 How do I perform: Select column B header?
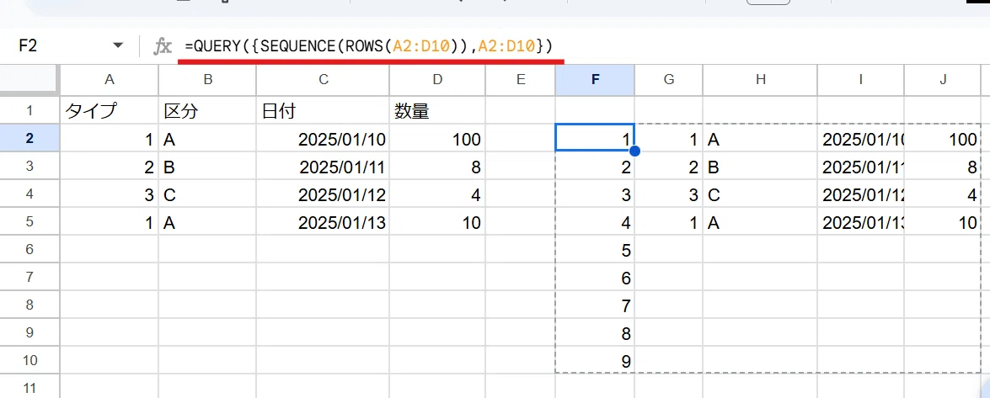[x=207, y=79]
